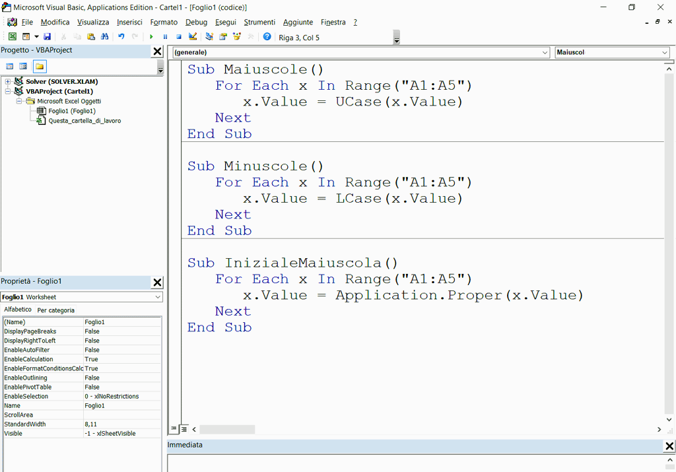Screen dimensions: 676x472
Task: Click the Insert UserForm toolbar icon
Action: 26,37
